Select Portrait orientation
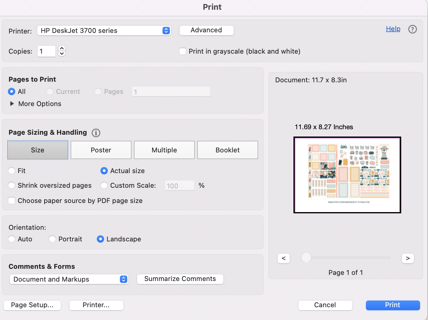Image resolution: width=428 pixels, height=320 pixels. pos(52,239)
